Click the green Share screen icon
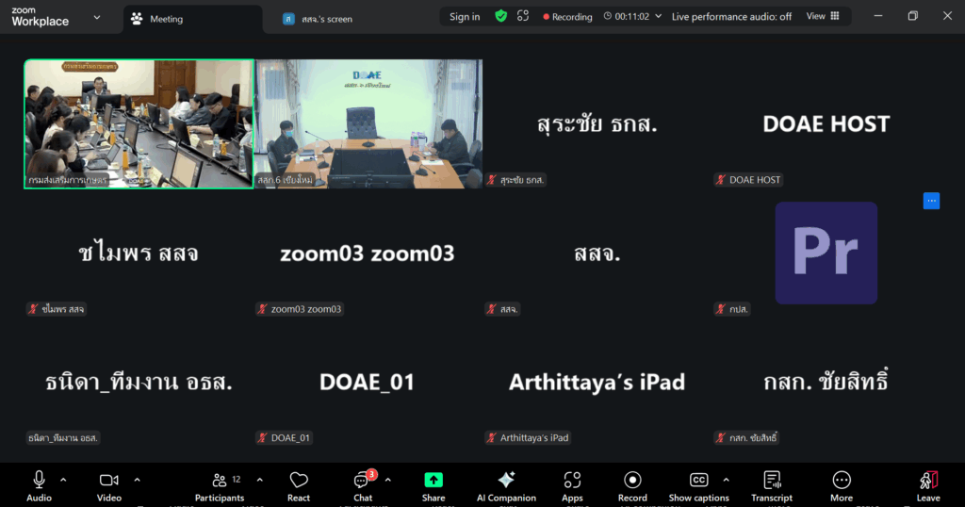The image size is (965, 507). pos(433,481)
